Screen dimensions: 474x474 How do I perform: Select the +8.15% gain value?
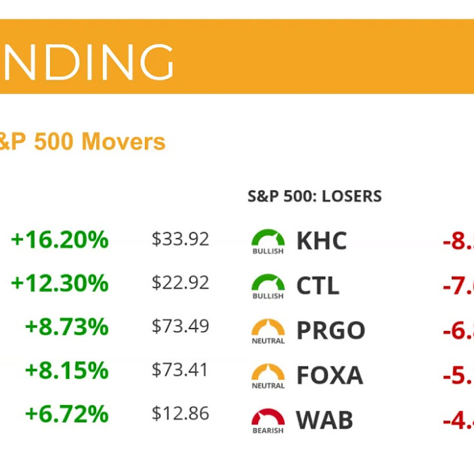pyautogui.click(x=66, y=370)
